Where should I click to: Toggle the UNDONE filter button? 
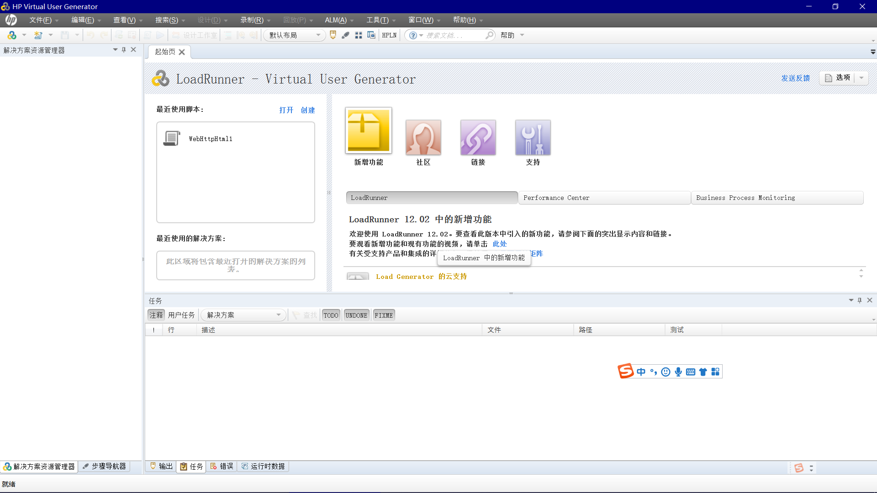356,315
